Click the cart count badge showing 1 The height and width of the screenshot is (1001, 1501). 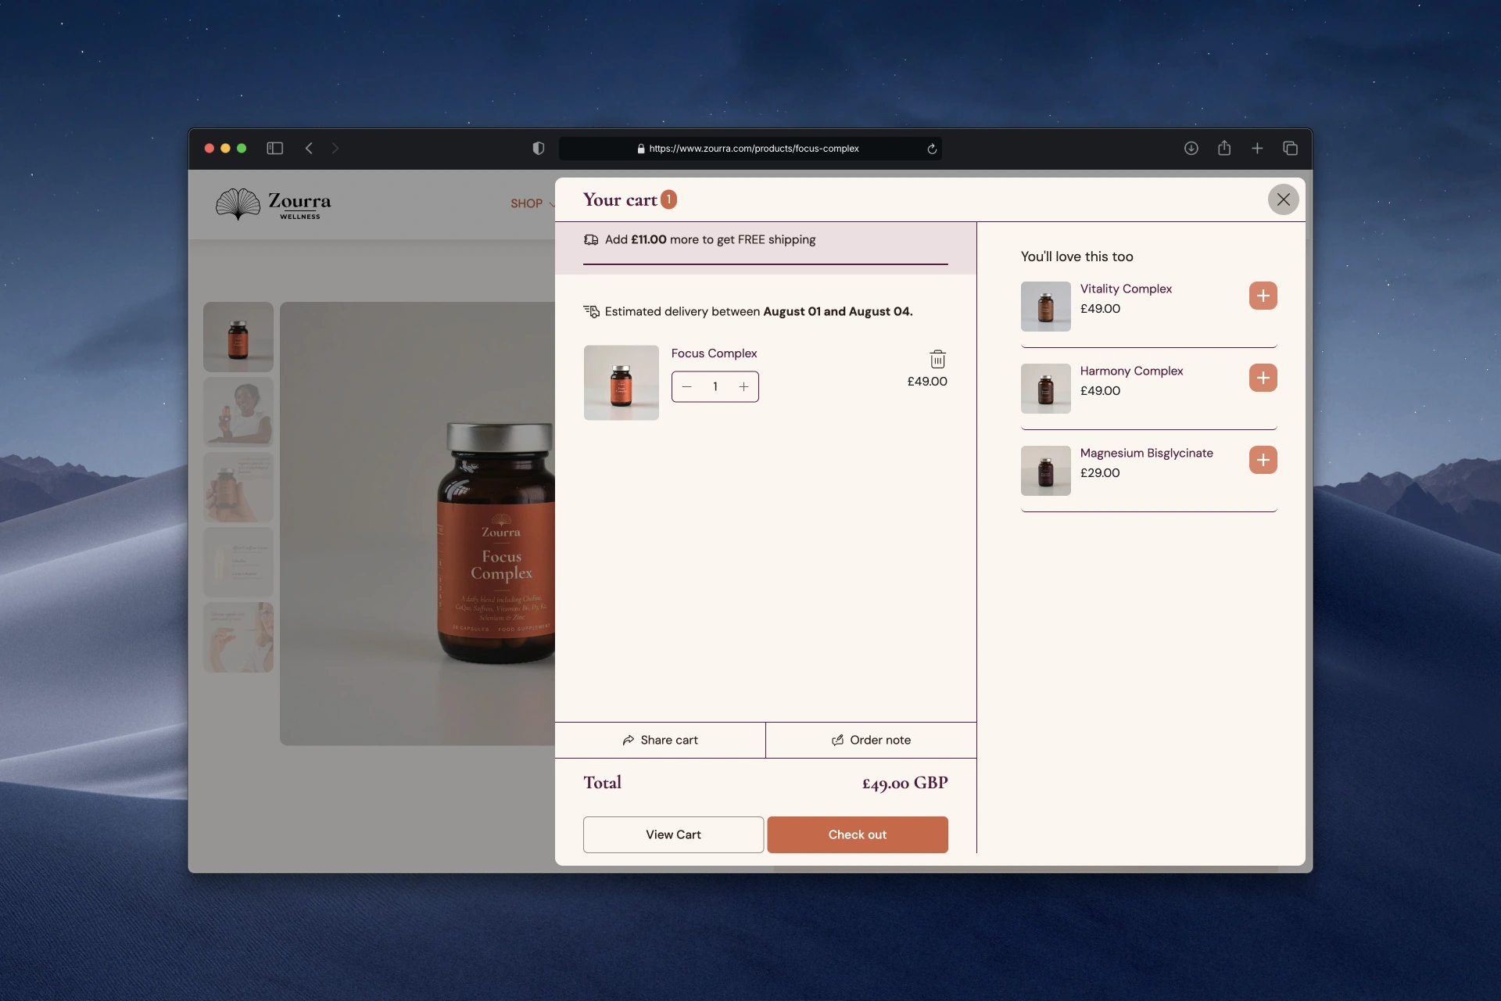click(x=668, y=199)
